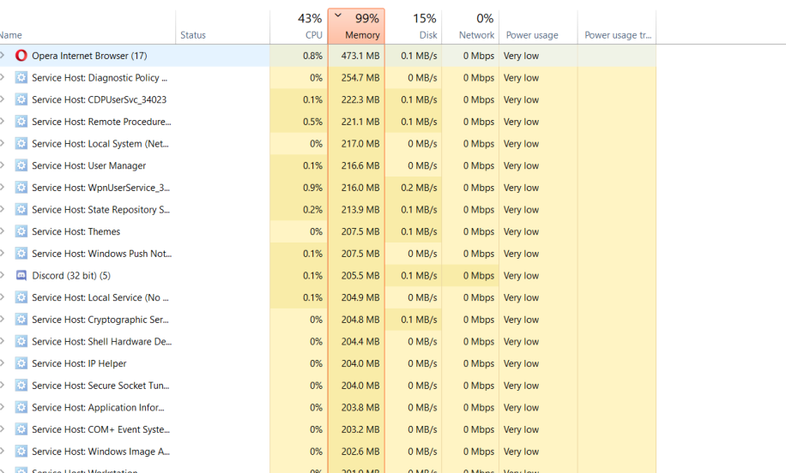Click gear icon for Service Host: CDPUserSvc_34023
The image size is (786, 473).
(21, 99)
